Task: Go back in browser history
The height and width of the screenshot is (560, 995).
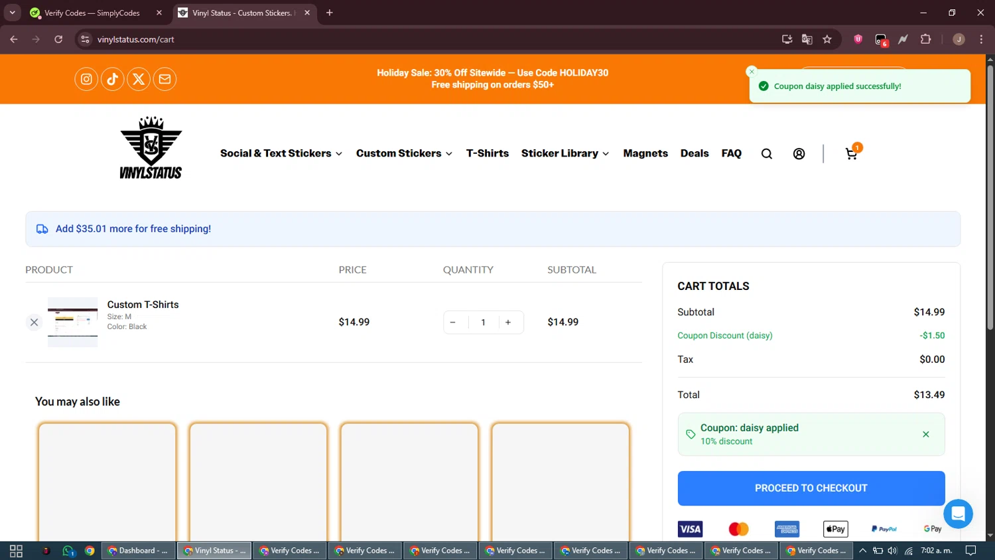Action: click(x=14, y=39)
